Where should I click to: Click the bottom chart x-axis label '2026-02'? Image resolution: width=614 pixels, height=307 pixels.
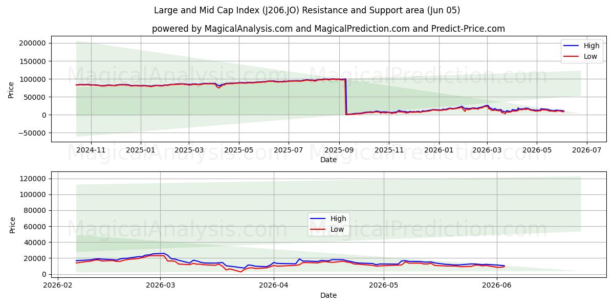click(58, 286)
